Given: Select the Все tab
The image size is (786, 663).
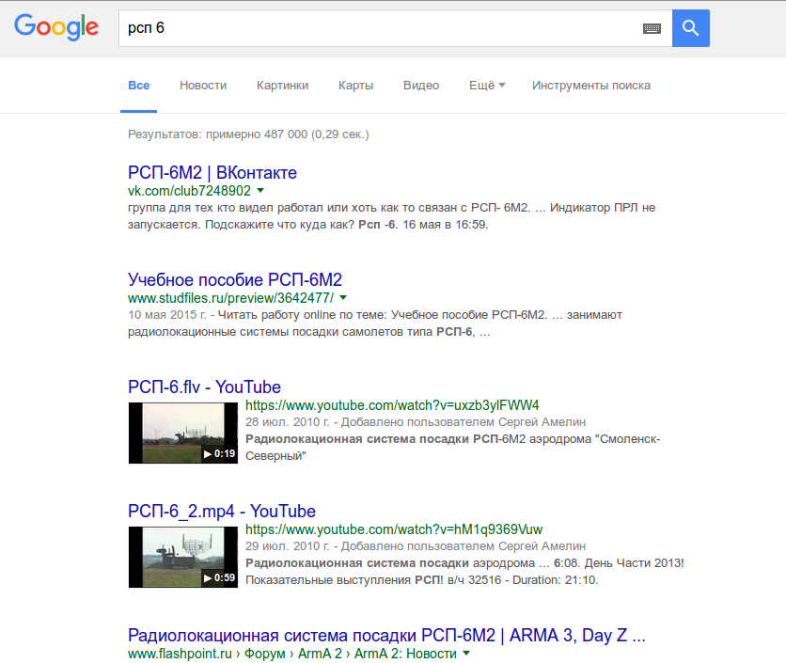Looking at the screenshot, I should coord(139,86).
